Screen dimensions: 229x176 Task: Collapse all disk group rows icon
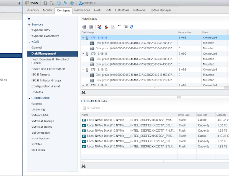click(x=120, y=26)
